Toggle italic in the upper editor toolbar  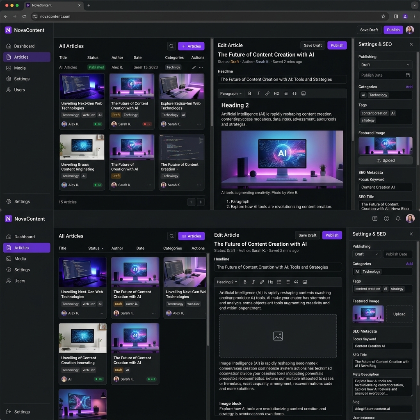(x=258, y=94)
